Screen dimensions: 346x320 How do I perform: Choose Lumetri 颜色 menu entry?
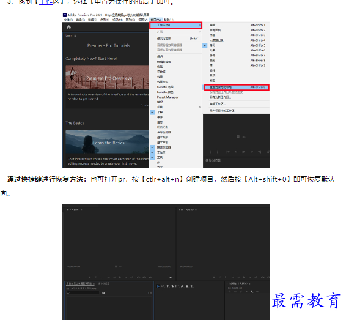click(x=176, y=92)
